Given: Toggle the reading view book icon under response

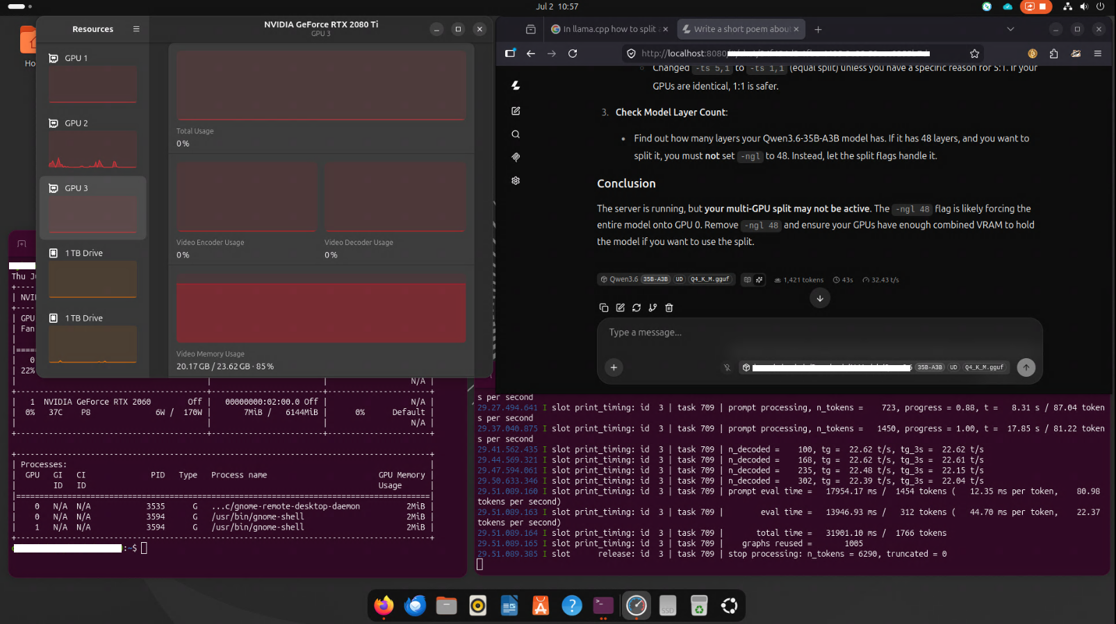Looking at the screenshot, I should tap(747, 280).
